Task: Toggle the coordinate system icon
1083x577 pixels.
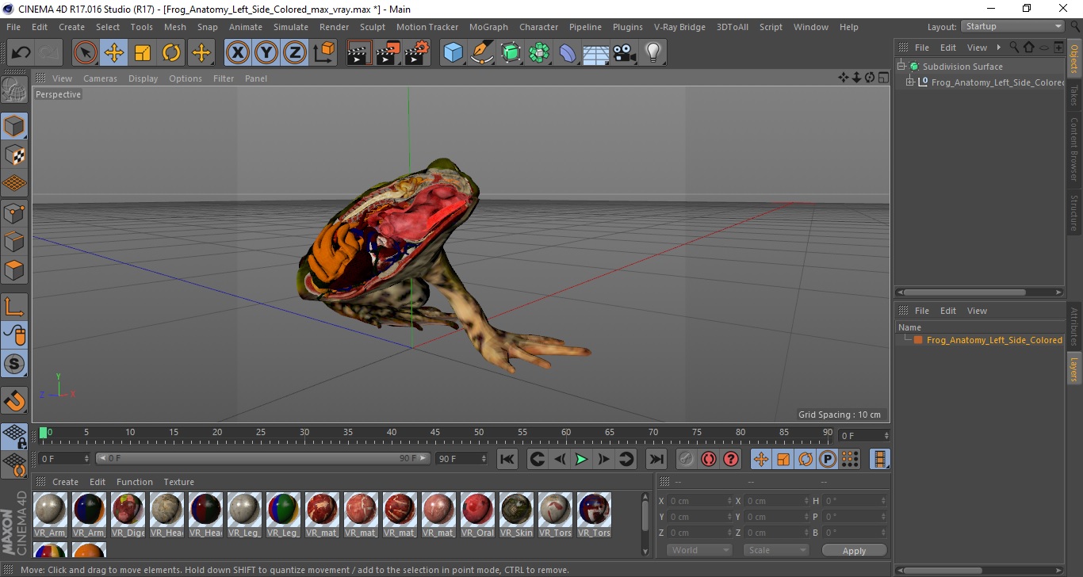Action: [x=323, y=53]
